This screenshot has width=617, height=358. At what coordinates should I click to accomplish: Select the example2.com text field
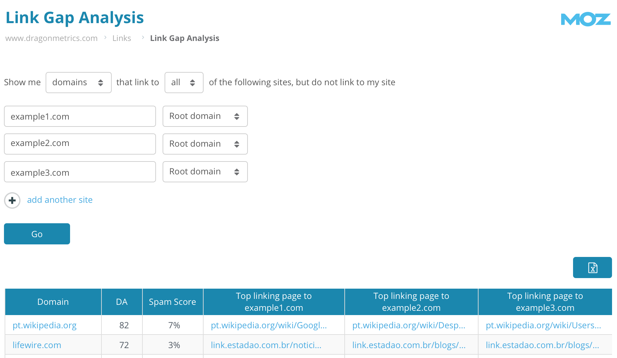(80, 144)
